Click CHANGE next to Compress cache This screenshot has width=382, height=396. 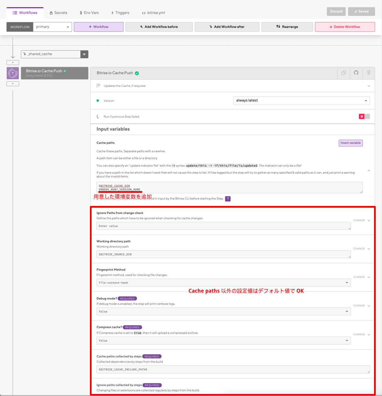[x=362, y=335]
